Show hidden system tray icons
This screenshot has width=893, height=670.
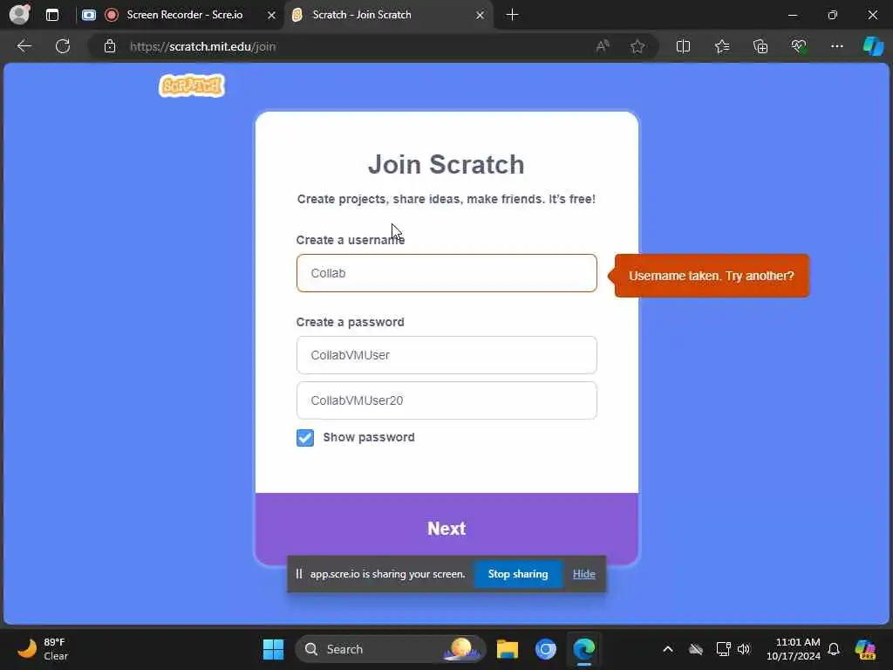[667, 649]
